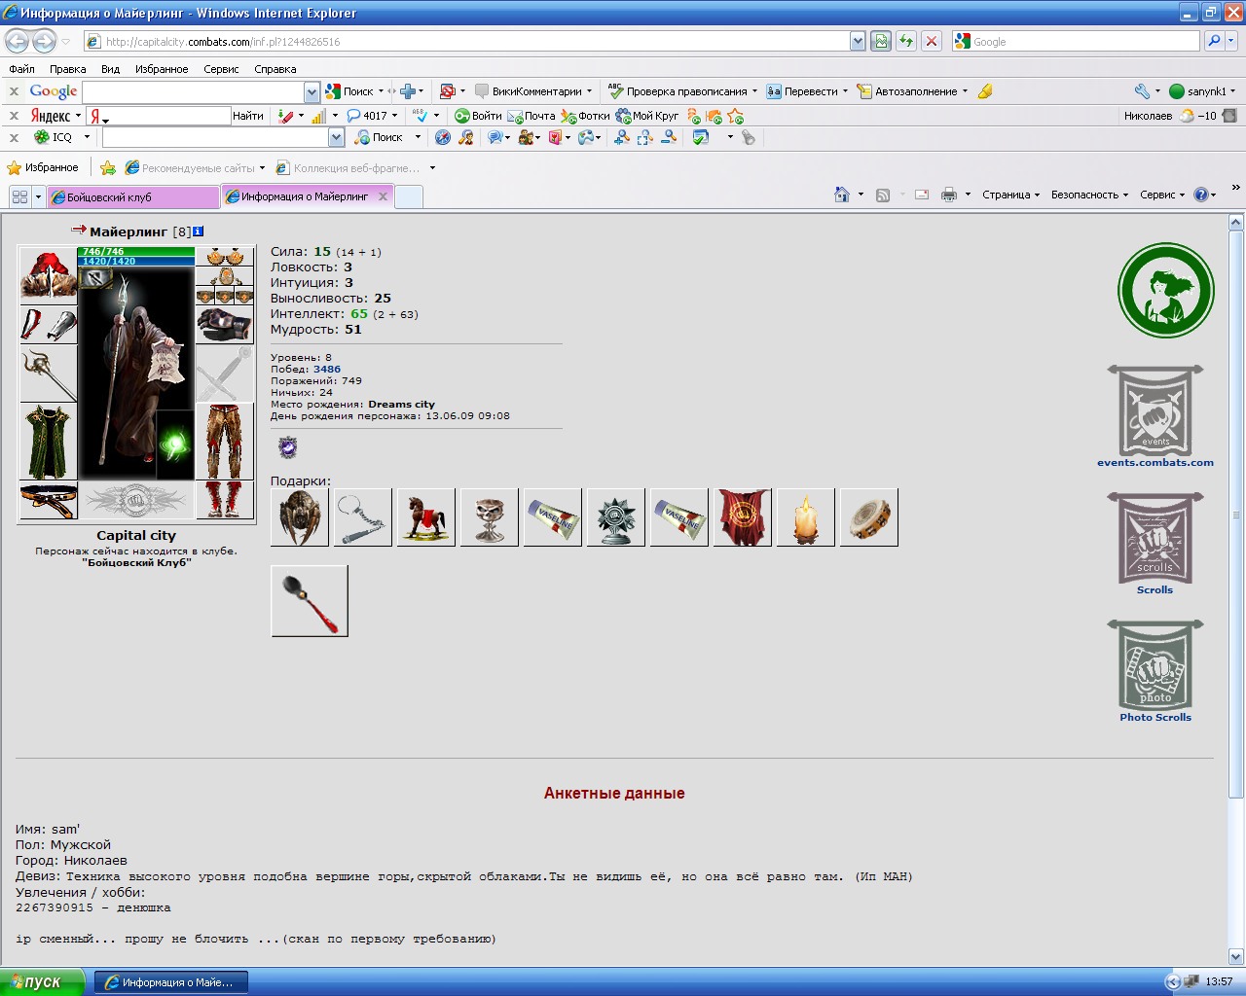
Task: Click the belt equipment slot icon
Action: point(48,500)
